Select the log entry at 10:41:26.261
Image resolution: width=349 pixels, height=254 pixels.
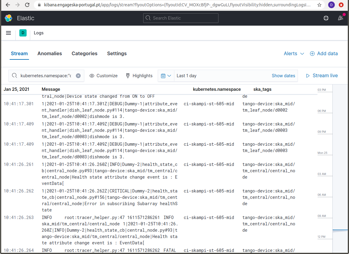coord(159,174)
